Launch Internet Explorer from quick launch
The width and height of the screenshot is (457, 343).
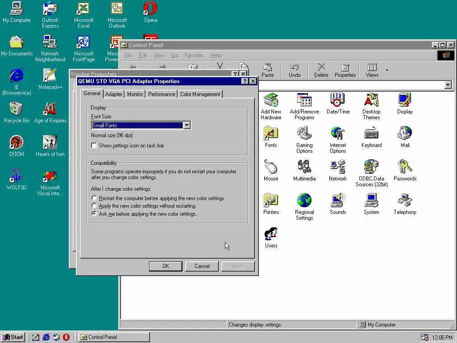click(x=46, y=337)
